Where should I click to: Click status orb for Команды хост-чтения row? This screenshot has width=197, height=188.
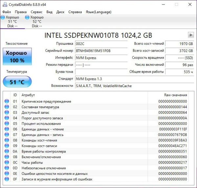point(7,140)
